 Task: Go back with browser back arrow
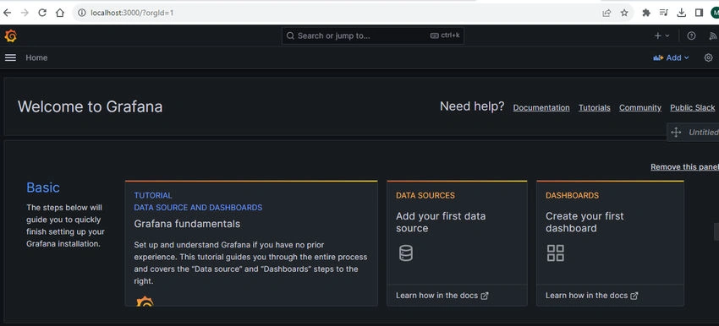coord(8,13)
